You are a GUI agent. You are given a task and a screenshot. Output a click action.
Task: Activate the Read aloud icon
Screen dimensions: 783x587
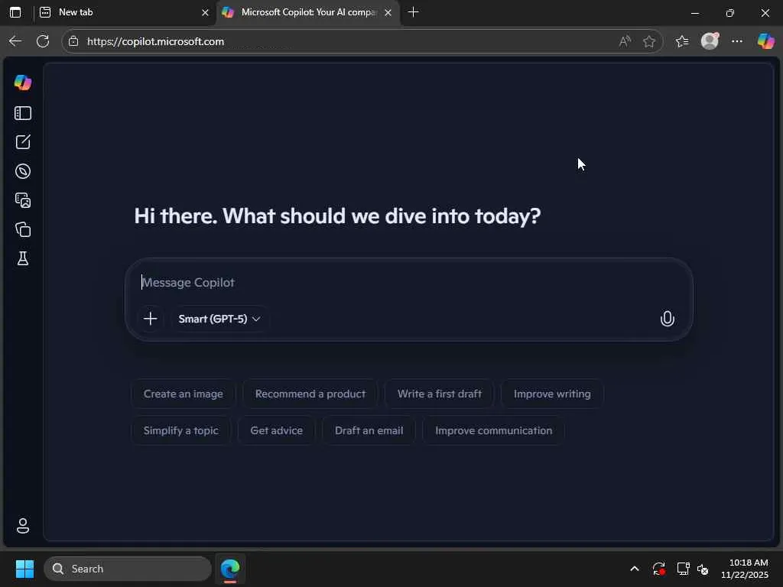625,41
